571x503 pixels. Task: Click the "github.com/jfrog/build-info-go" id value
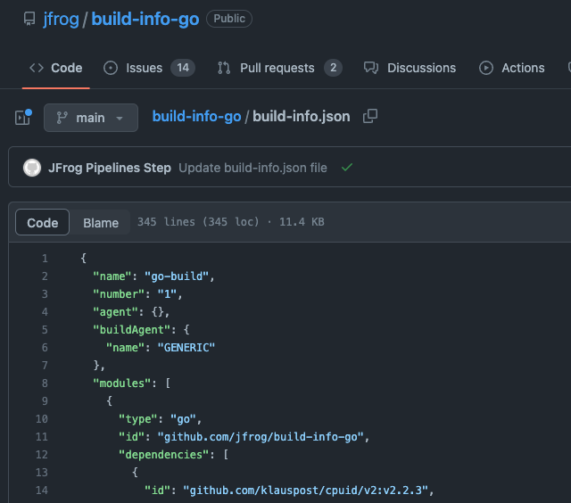[x=261, y=437]
